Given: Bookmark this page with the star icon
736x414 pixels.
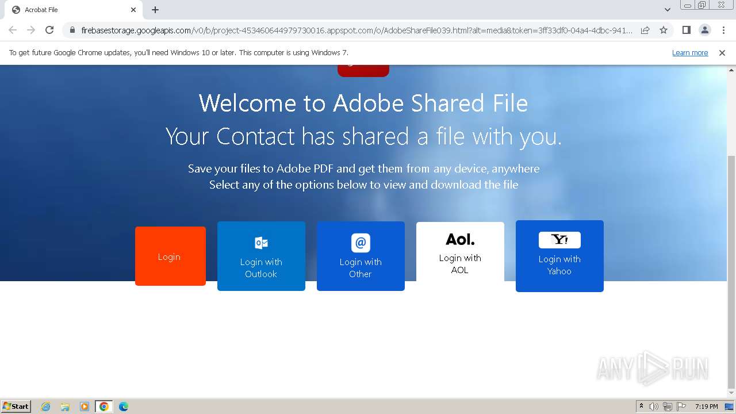Looking at the screenshot, I should [x=664, y=30].
